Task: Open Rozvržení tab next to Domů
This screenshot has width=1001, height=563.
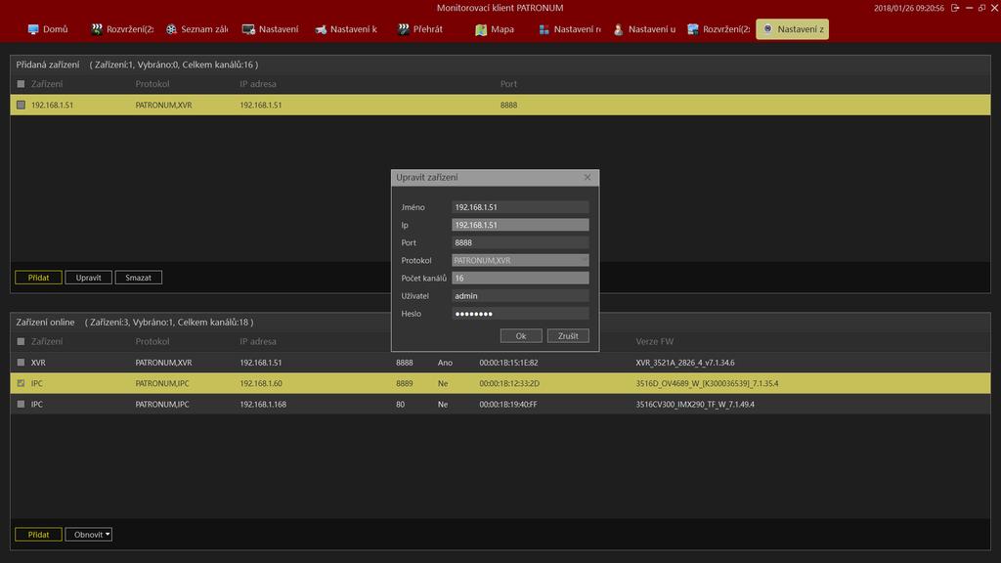Action: pyautogui.click(x=122, y=29)
